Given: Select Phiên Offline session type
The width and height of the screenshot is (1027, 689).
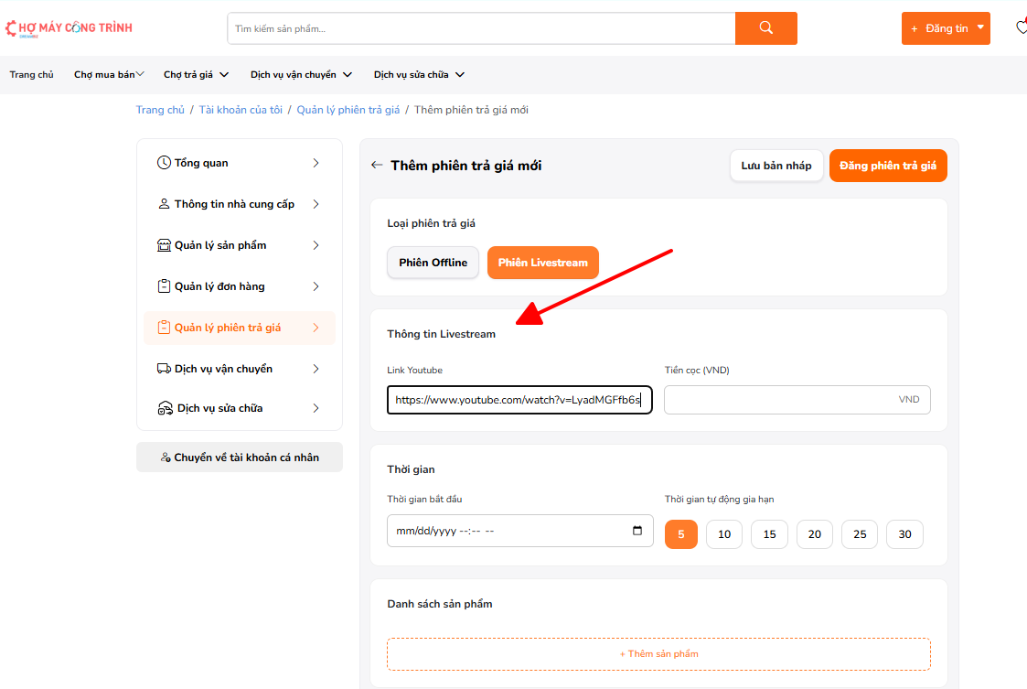Looking at the screenshot, I should (x=433, y=263).
